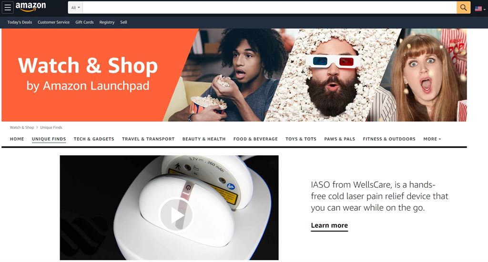Open the Registry link

[107, 22]
